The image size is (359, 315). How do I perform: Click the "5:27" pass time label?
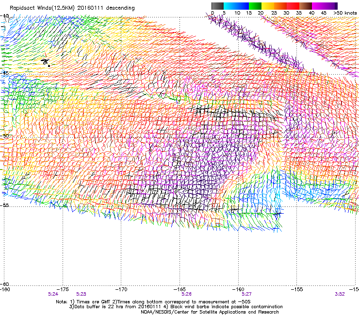tap(246, 294)
